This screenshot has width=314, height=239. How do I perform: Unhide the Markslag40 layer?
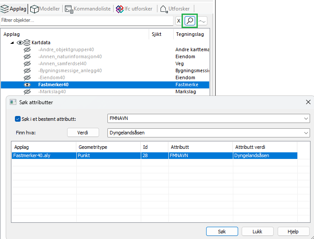[27, 91]
